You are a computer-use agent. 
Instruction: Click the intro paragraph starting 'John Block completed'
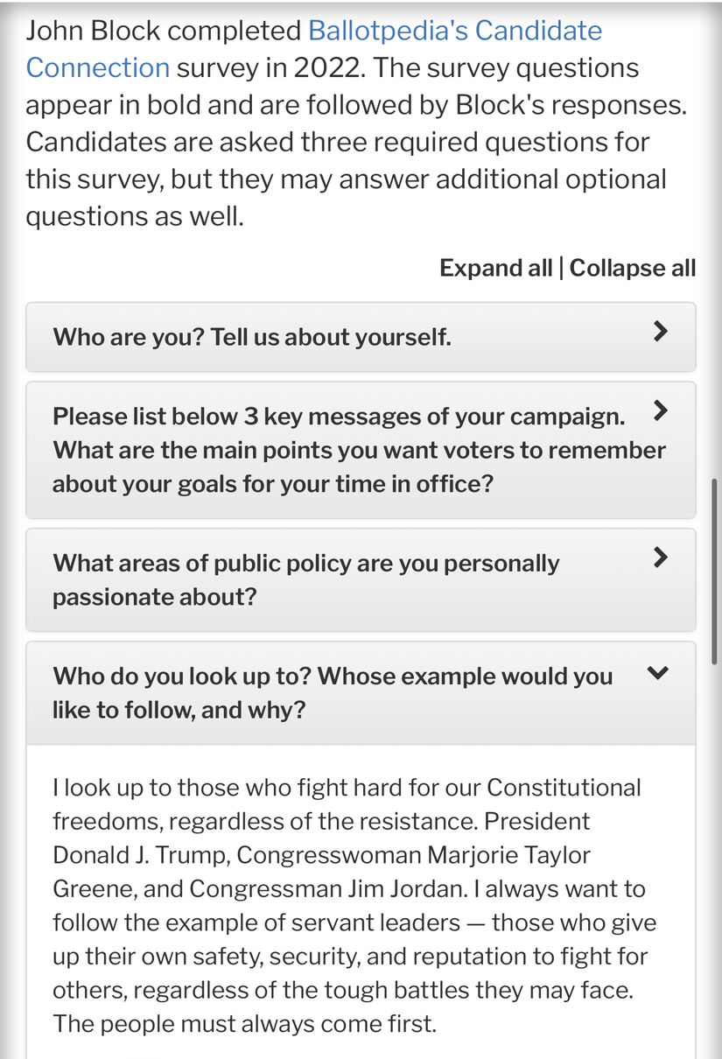(x=356, y=123)
